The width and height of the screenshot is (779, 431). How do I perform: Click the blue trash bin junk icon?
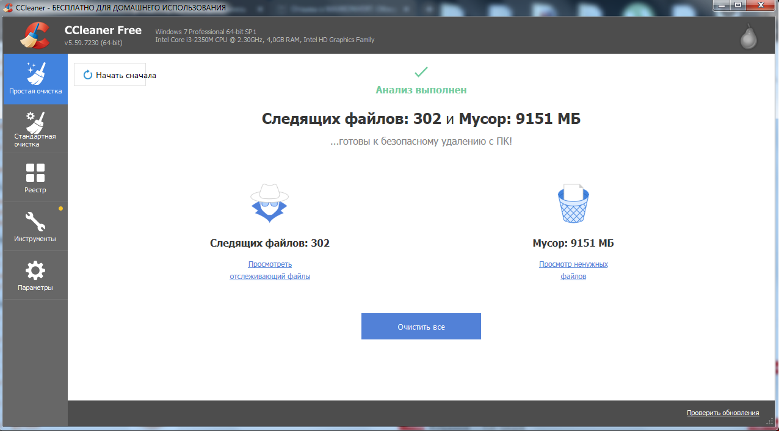point(573,203)
